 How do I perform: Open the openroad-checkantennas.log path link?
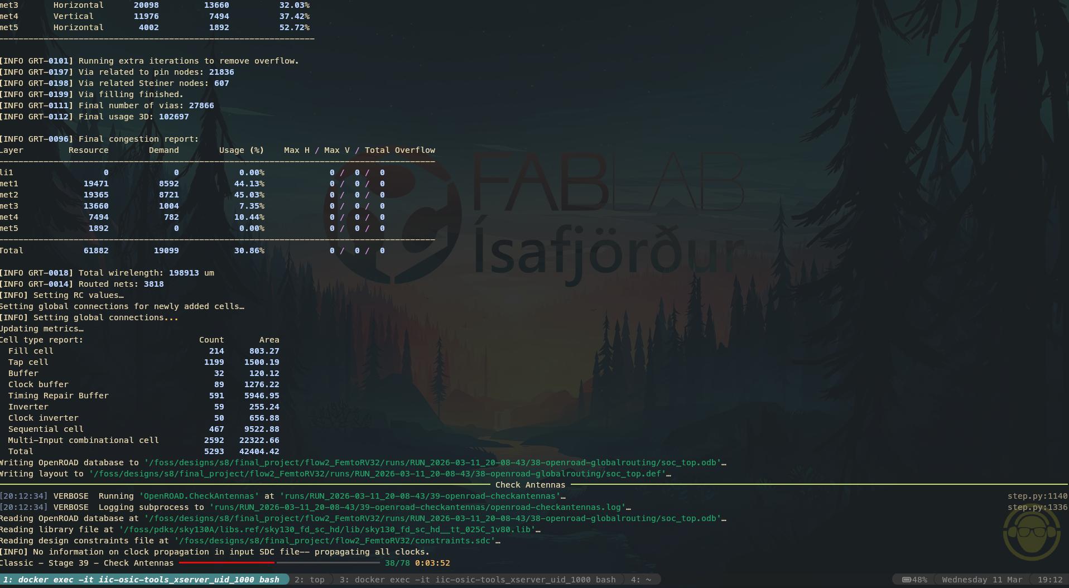tap(418, 507)
